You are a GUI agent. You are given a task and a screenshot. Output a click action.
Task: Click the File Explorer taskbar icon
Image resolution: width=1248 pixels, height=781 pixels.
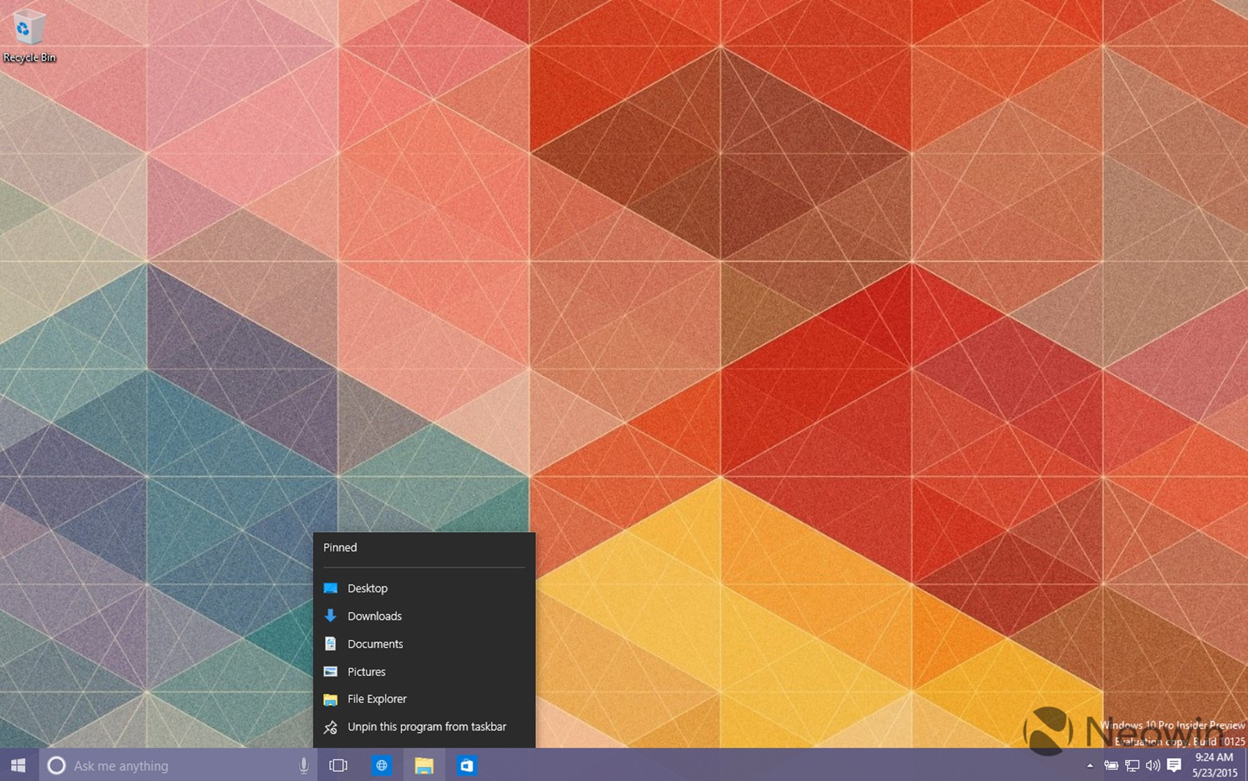pos(424,765)
